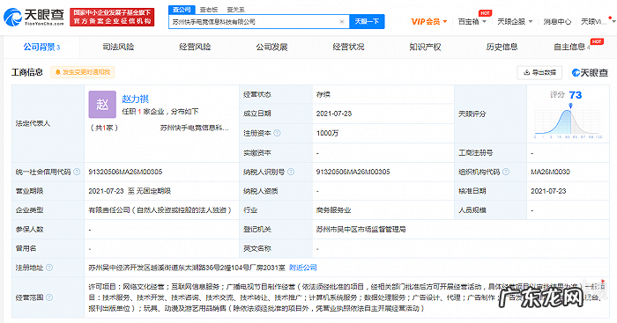Open the 苏州快手电竞信息科... company link
This screenshot has height=323, width=617.
point(195,128)
